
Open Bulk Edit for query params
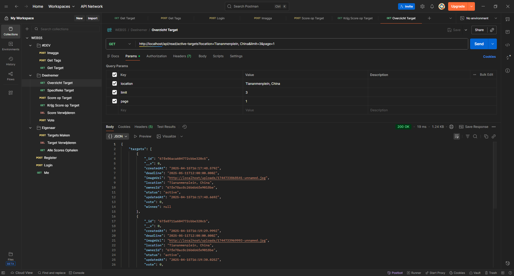click(x=486, y=75)
